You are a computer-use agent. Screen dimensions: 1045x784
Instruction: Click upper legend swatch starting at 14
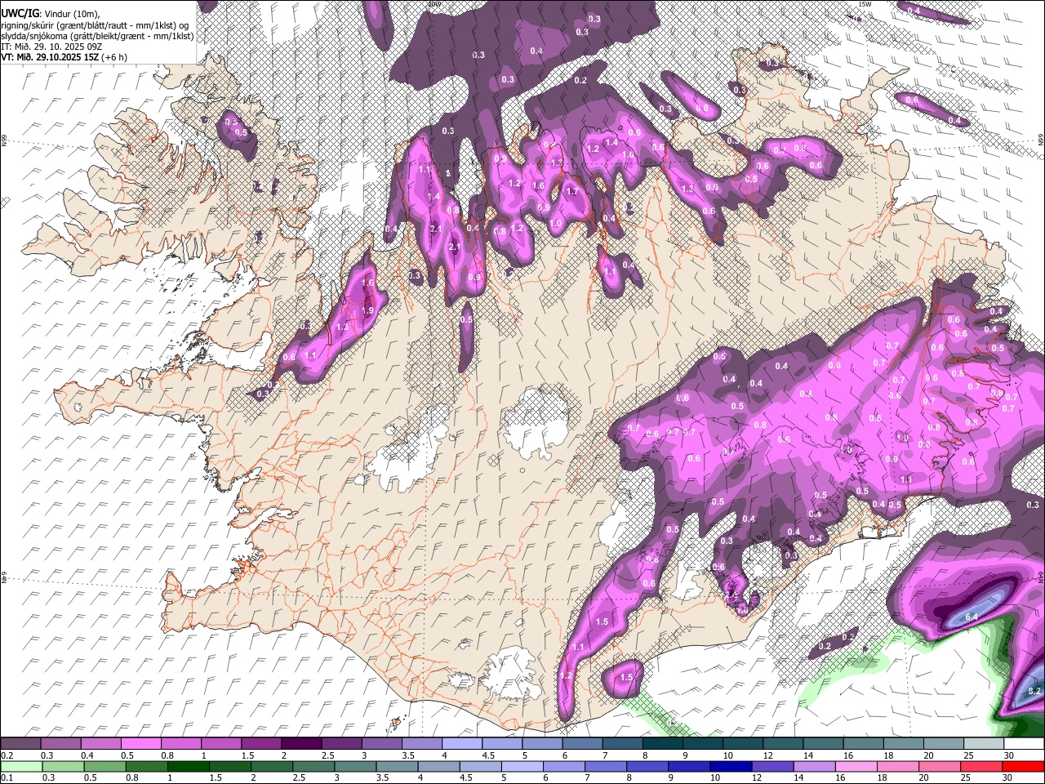point(821,744)
